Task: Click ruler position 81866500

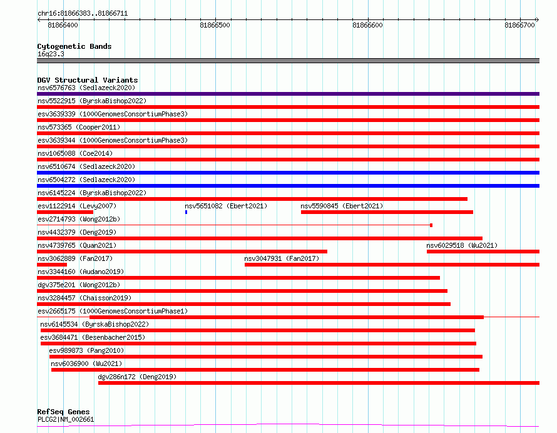Action: 215,25
